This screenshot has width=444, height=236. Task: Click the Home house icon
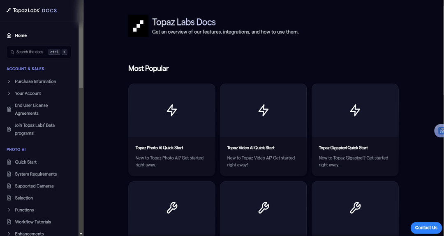pos(9,36)
